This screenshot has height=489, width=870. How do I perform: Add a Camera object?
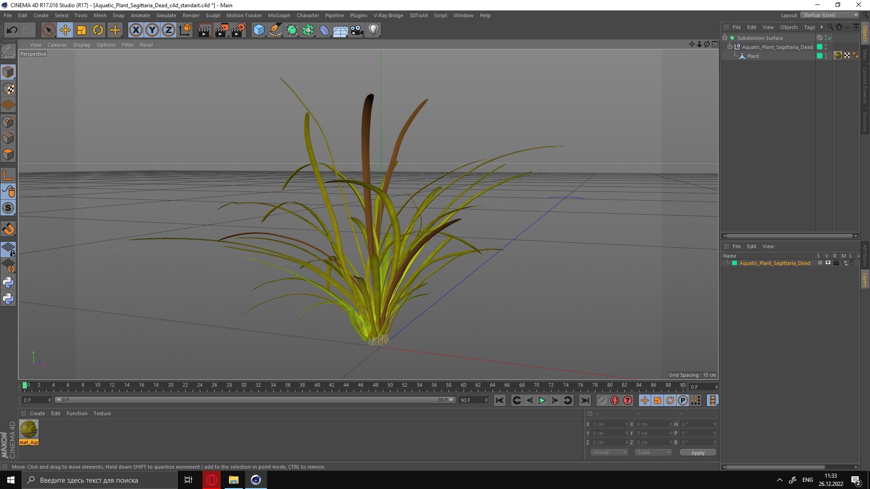357,30
